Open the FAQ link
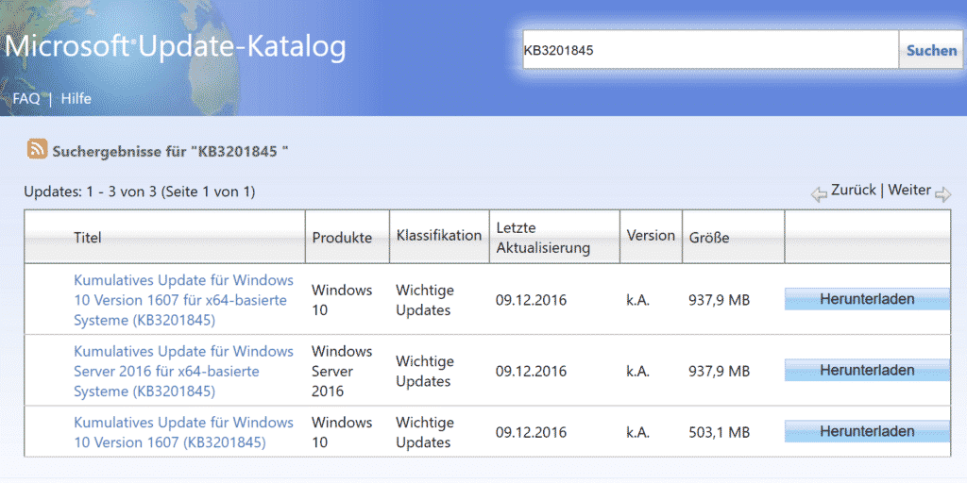Screen dimensions: 967x483 pos(25,98)
